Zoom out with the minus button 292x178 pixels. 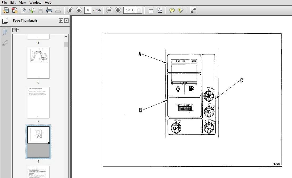109,10
